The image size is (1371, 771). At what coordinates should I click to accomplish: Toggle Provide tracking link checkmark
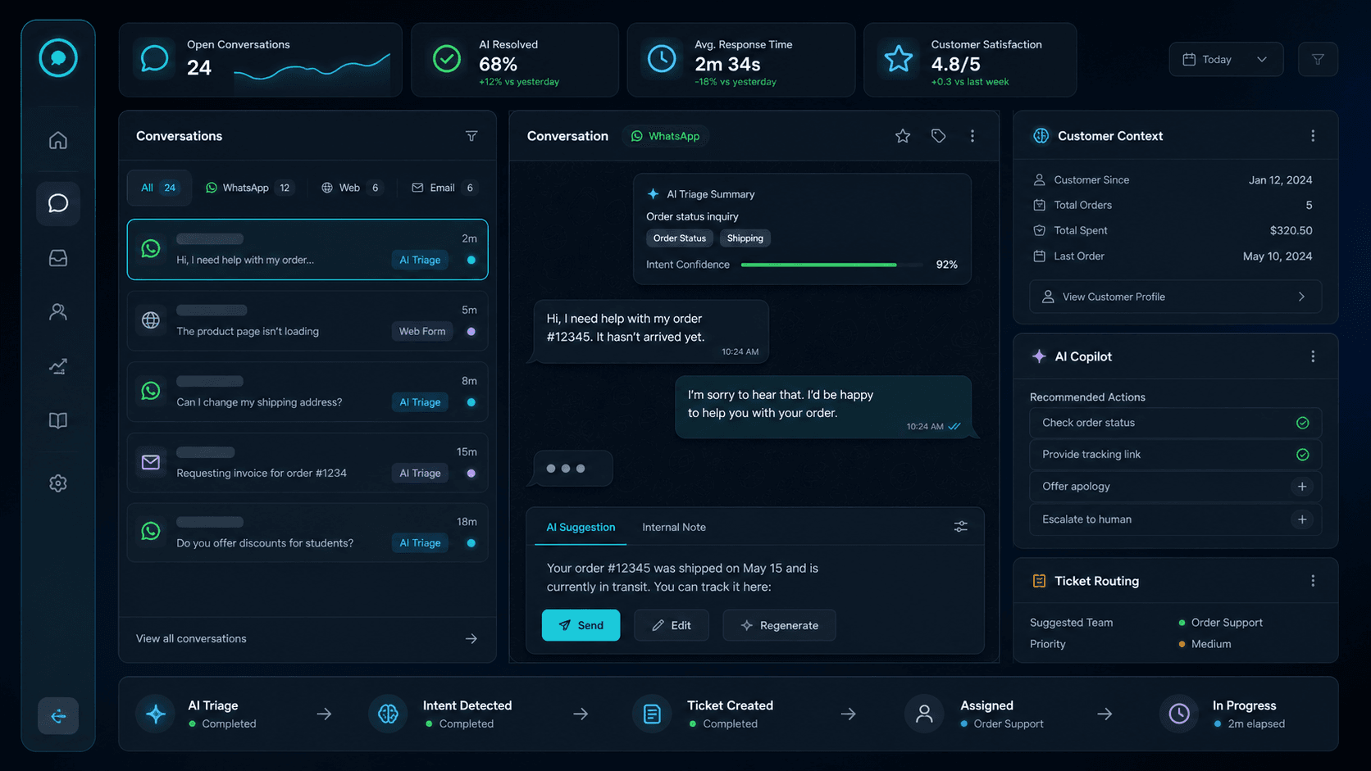(x=1302, y=455)
